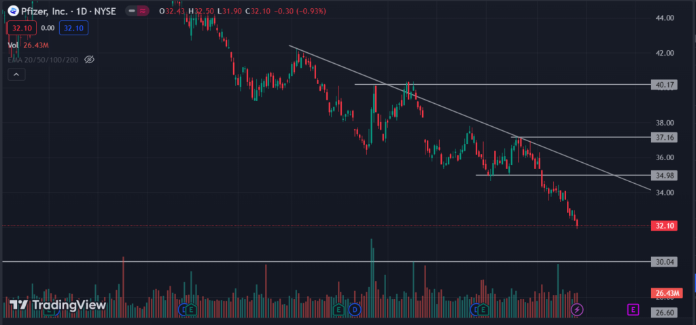
Task: Select the horizontal line at 34.98
Action: [563, 175]
